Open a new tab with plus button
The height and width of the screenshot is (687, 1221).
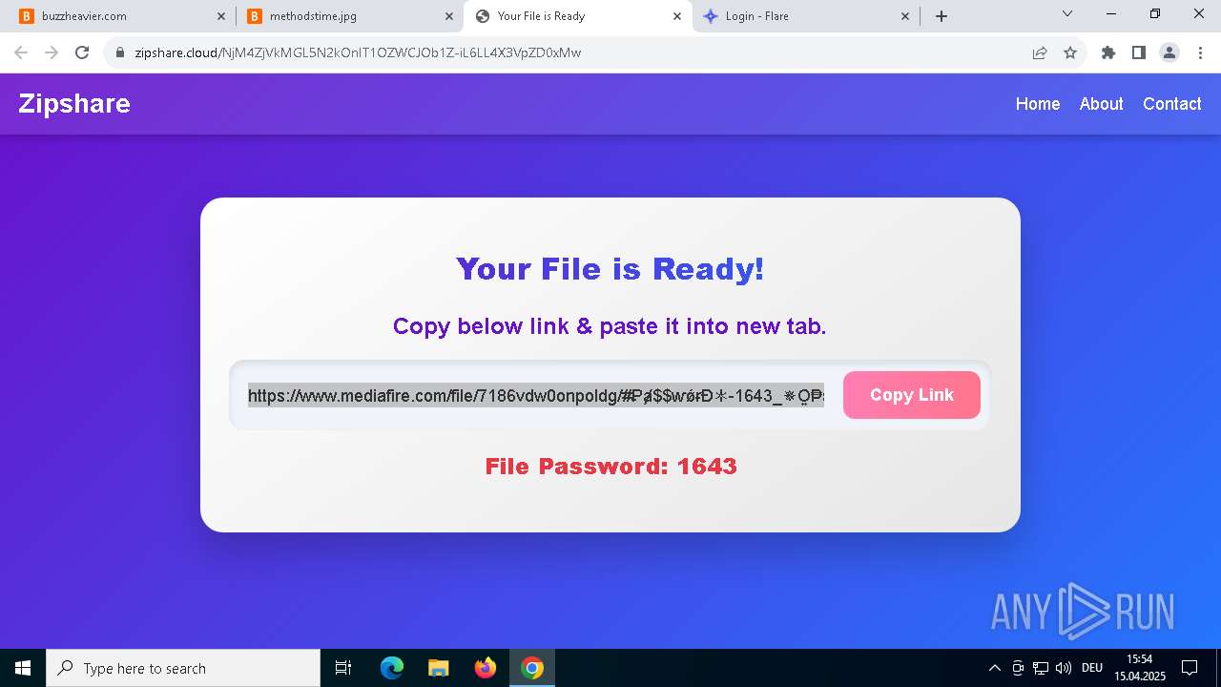pyautogui.click(x=942, y=16)
